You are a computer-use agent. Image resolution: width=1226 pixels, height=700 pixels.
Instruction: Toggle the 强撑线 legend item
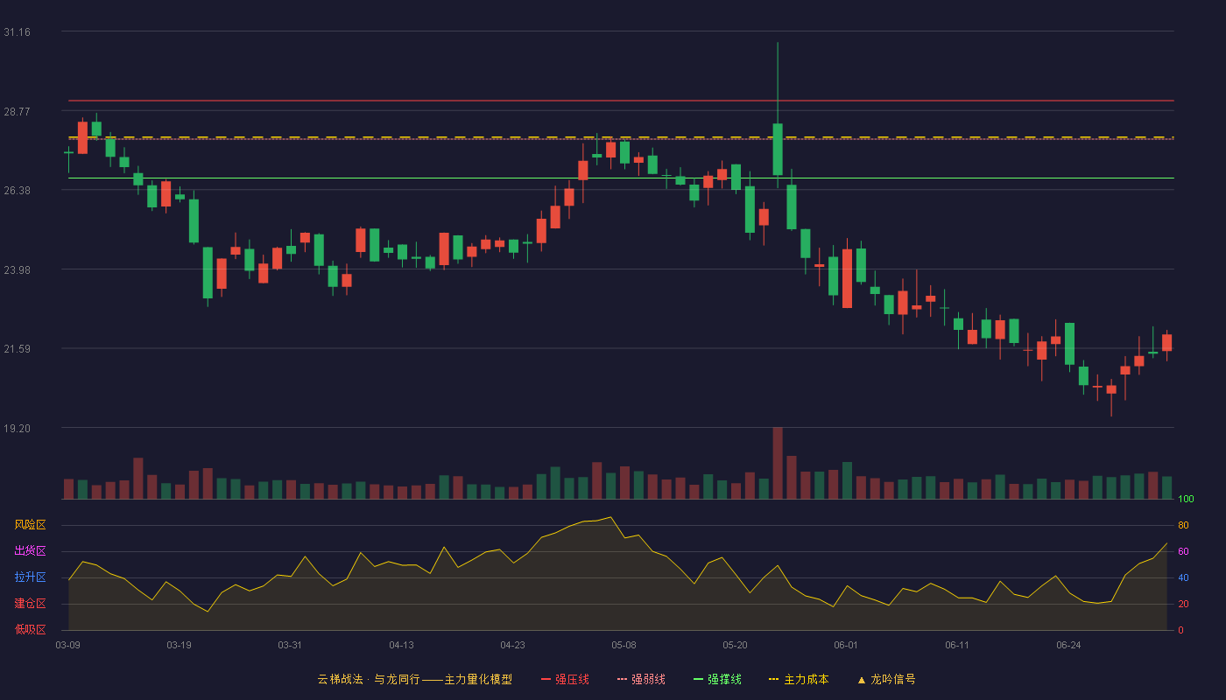(x=717, y=679)
